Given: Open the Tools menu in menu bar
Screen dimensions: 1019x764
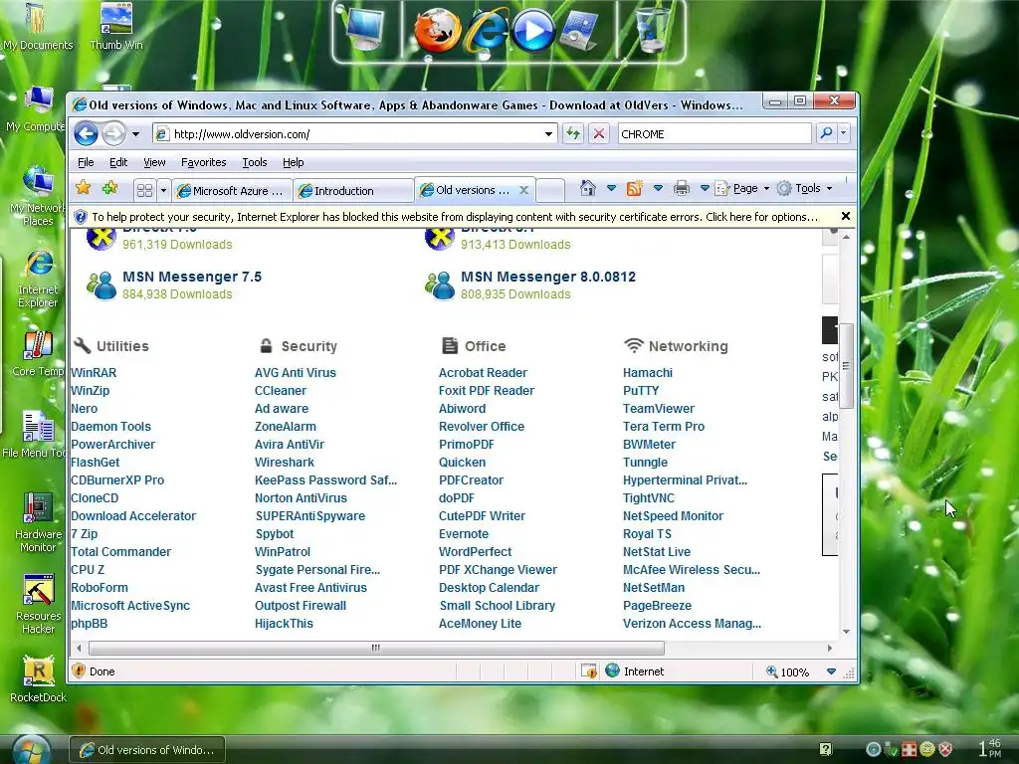Looking at the screenshot, I should click(x=254, y=162).
